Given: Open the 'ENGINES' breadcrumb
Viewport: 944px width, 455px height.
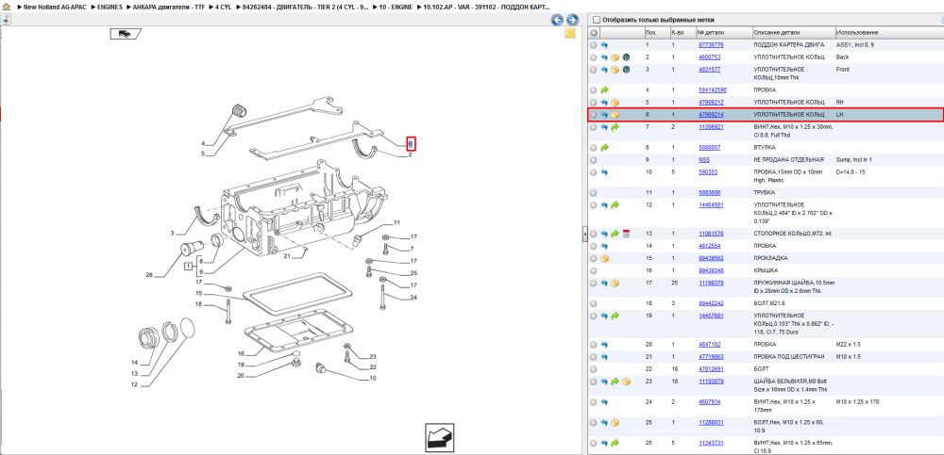Looking at the screenshot, I should click(x=110, y=7).
